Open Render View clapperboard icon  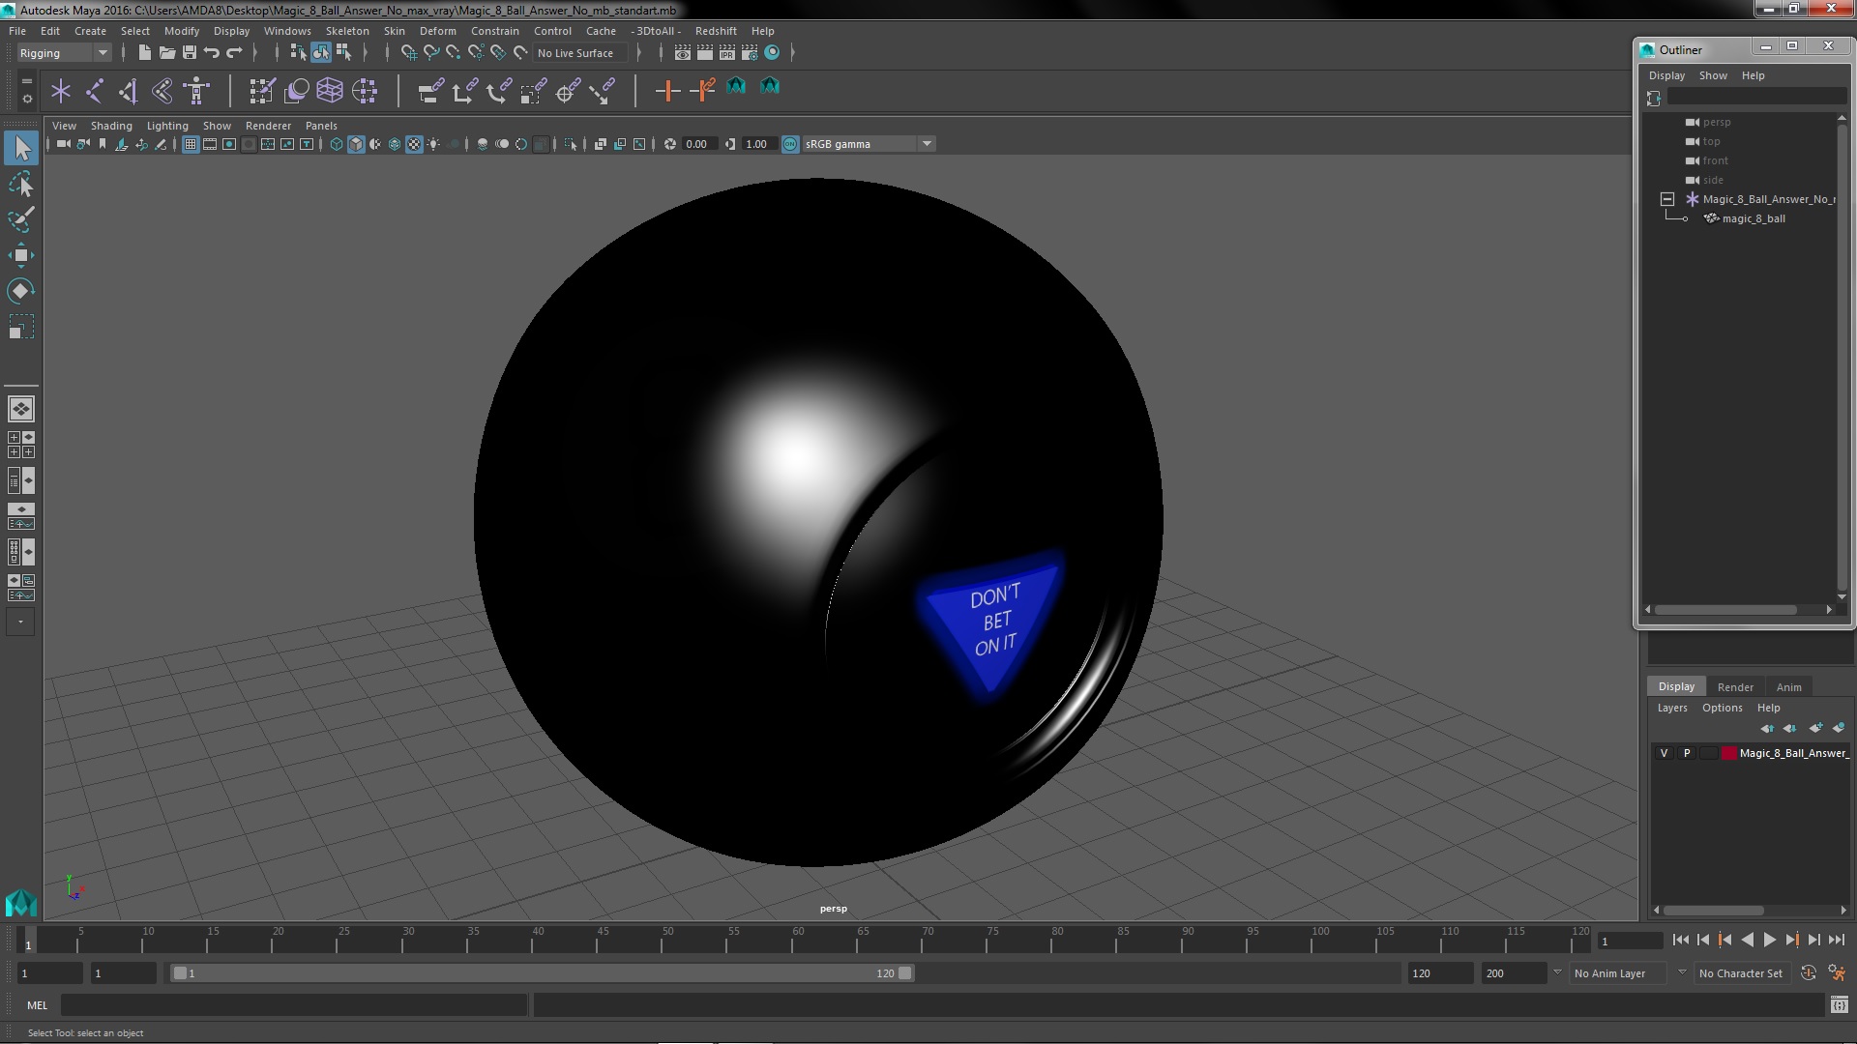683,53
